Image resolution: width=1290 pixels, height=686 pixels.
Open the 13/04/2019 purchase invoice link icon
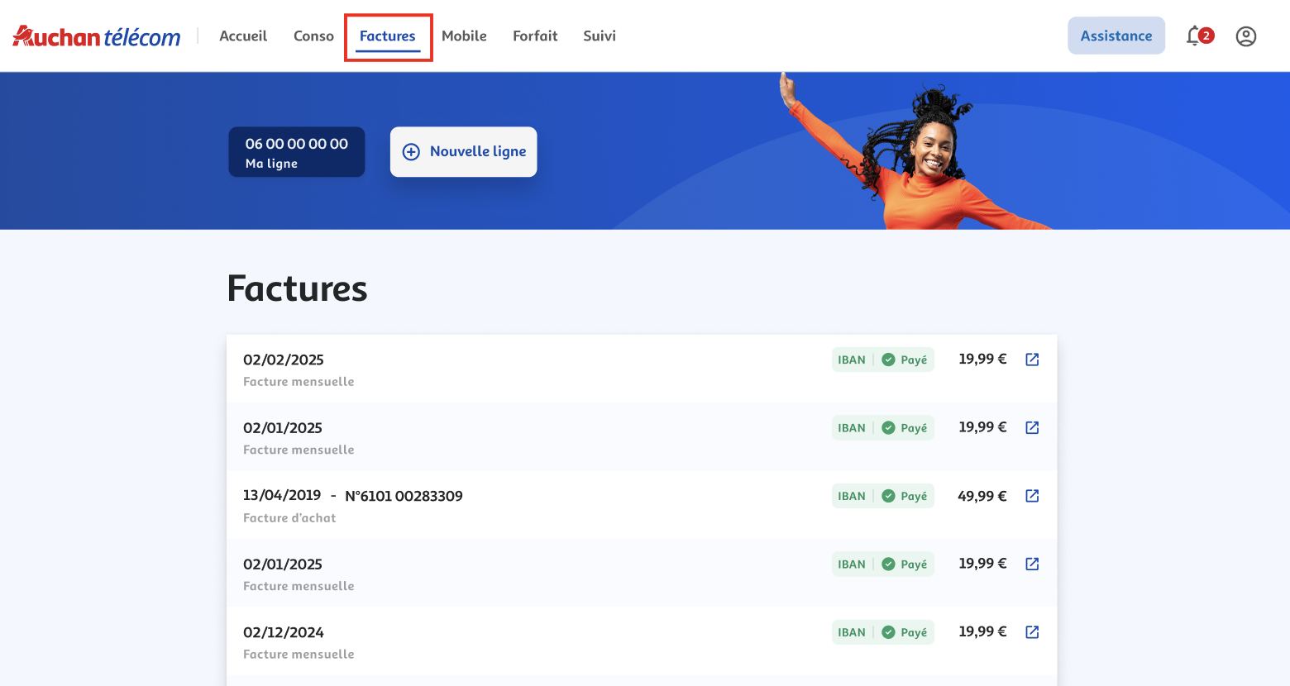tap(1032, 496)
